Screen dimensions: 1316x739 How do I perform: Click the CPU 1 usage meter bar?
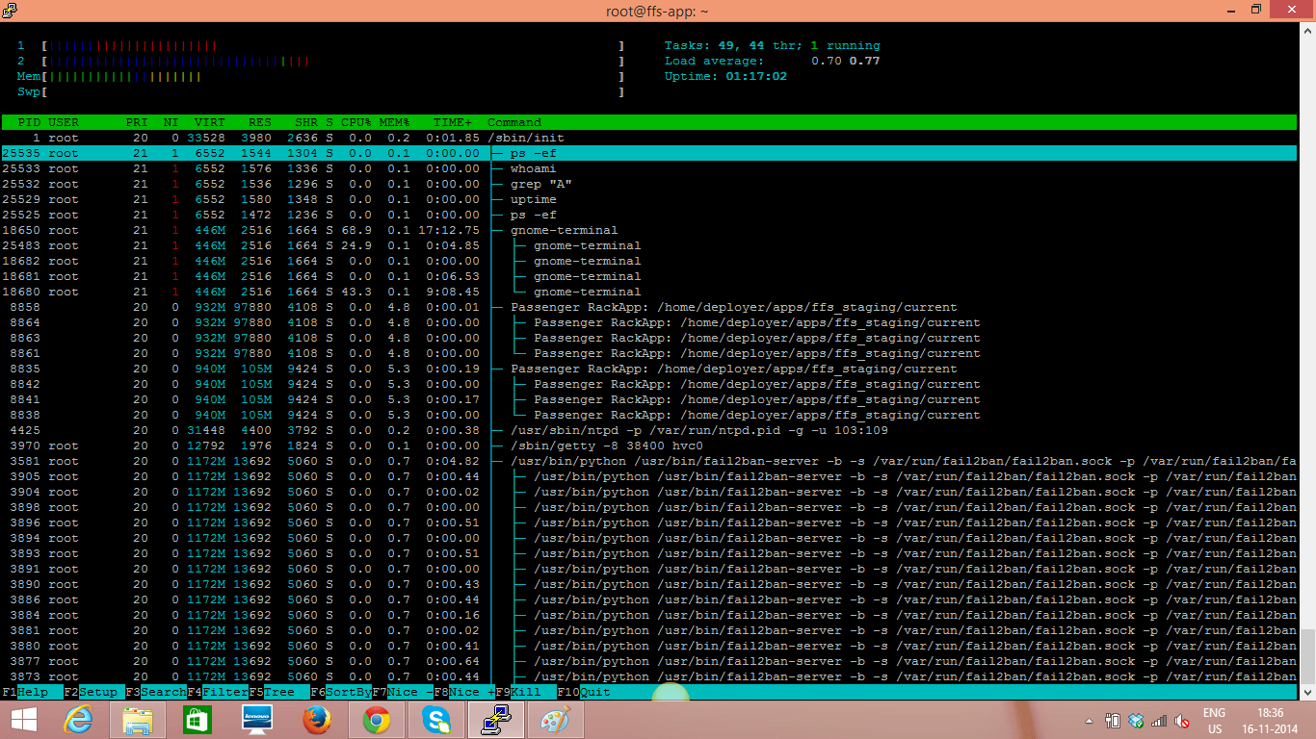[x=333, y=45]
